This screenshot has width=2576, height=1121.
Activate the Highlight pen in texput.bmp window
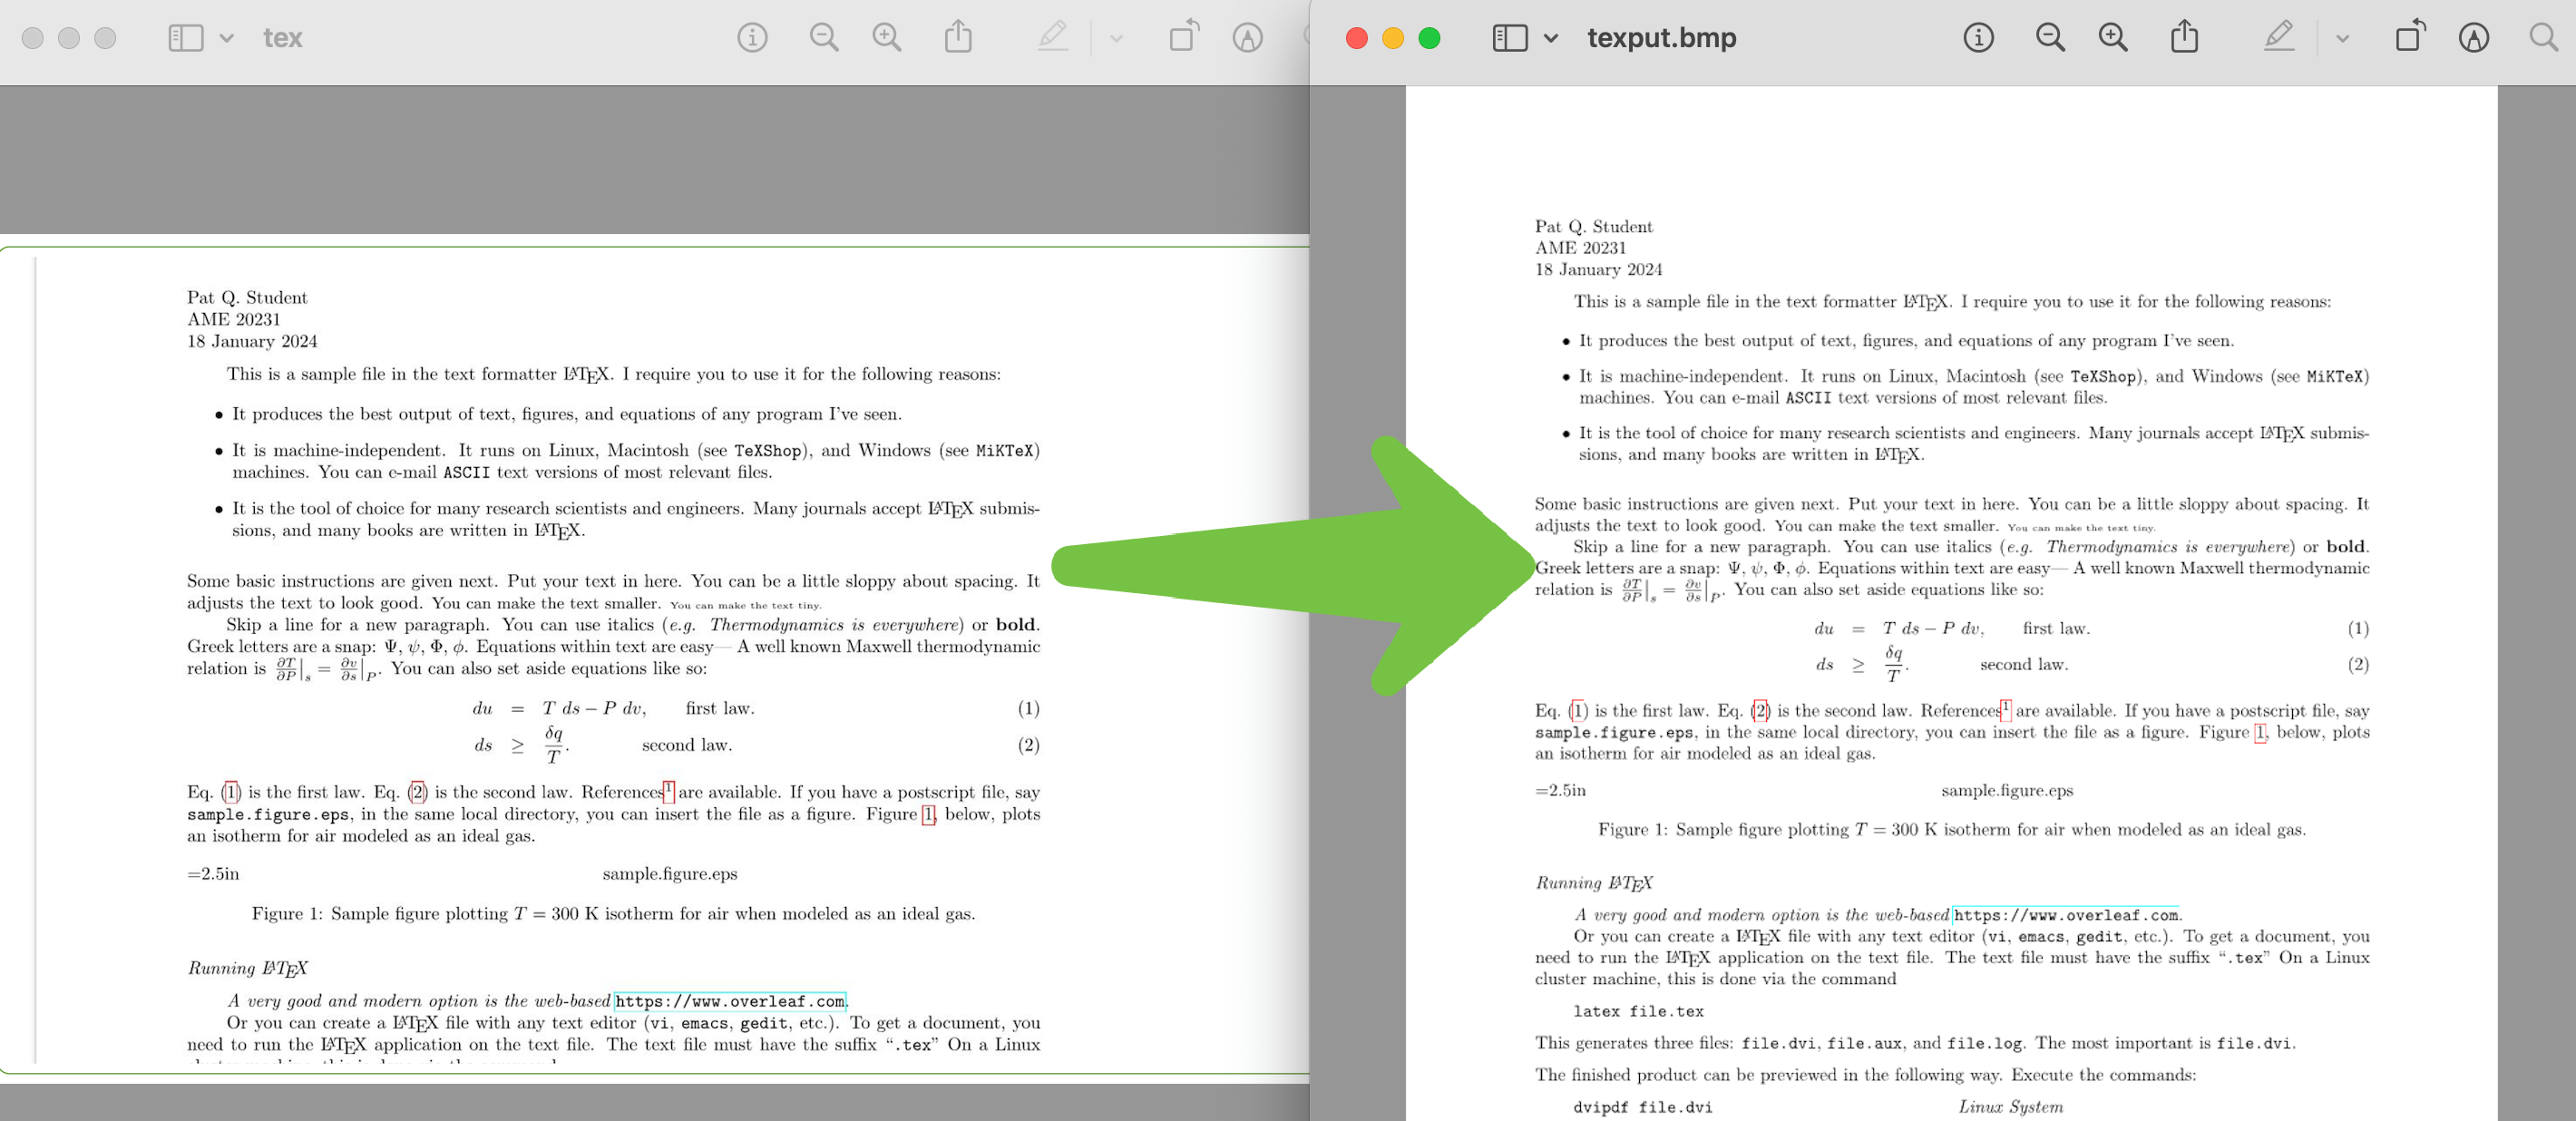[x=2278, y=38]
